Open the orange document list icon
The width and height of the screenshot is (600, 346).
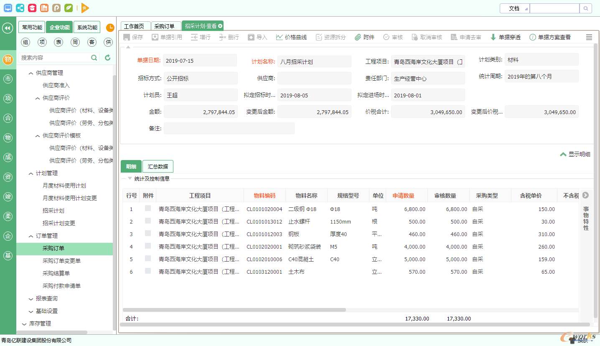click(x=44, y=8)
